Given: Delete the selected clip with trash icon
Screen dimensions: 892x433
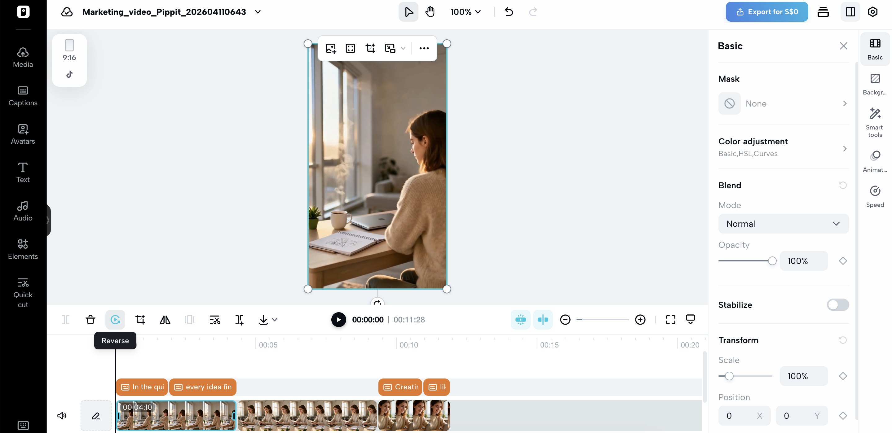Looking at the screenshot, I should click(90, 319).
